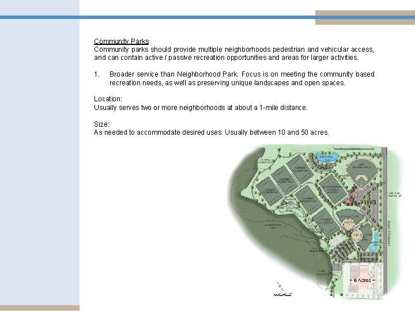Click the 'Size:' label
Screen dimensions: 415x311
pyautogui.click(x=101, y=124)
